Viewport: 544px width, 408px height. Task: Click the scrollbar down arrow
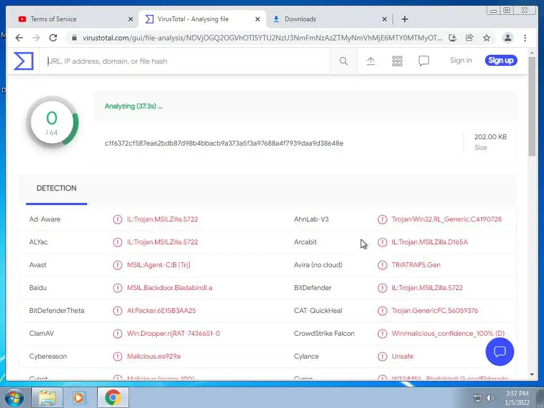coord(532,375)
